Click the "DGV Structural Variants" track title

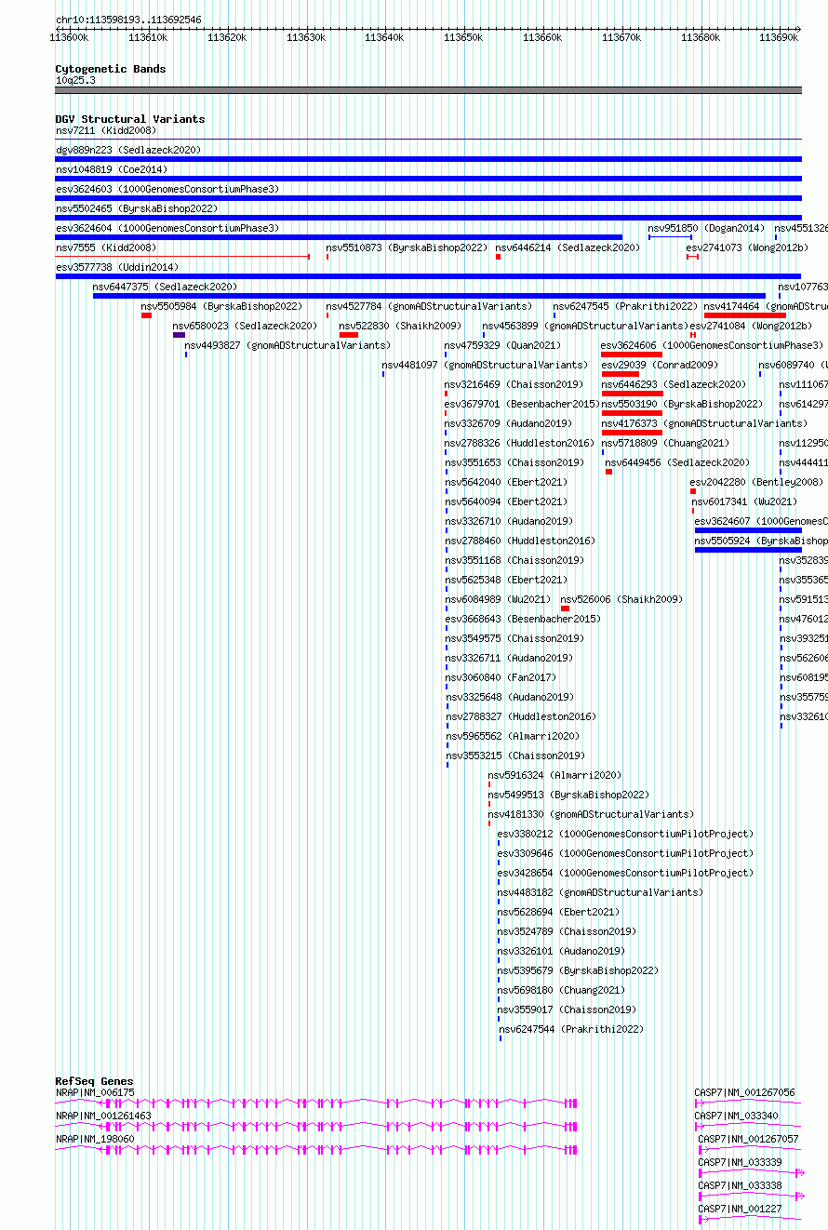tap(129, 119)
